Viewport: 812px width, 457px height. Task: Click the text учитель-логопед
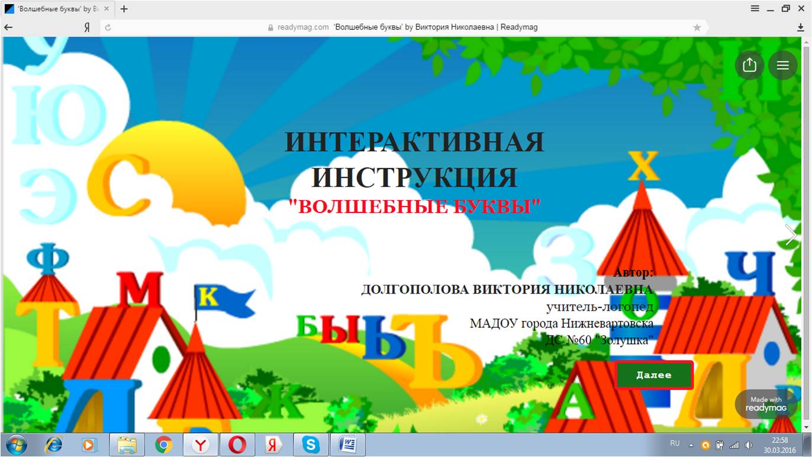[600, 307]
